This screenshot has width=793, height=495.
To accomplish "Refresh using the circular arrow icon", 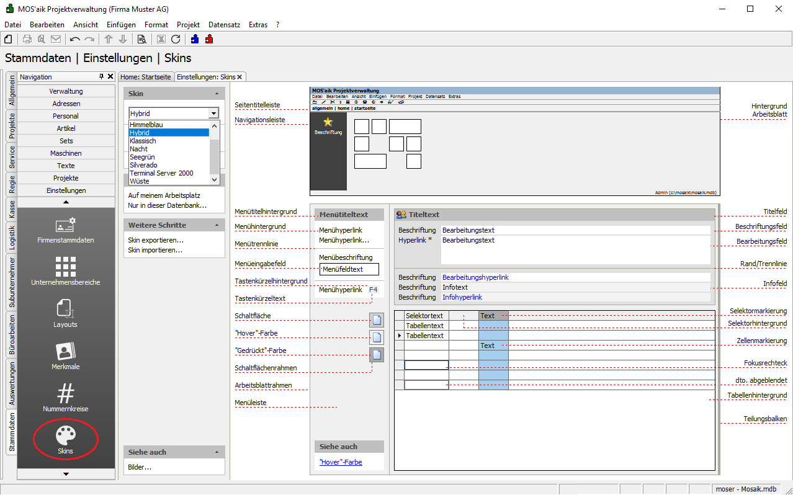I will [176, 39].
